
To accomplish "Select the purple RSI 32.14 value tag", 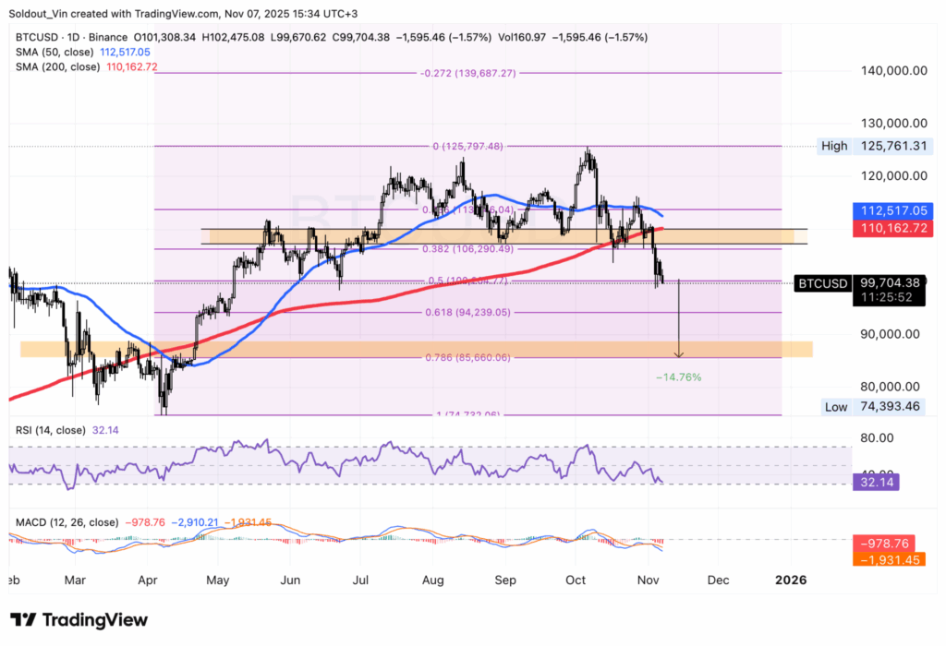I will [874, 482].
